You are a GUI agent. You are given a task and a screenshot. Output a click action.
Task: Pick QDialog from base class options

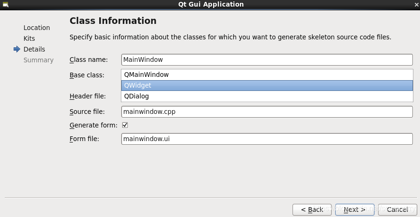(267, 97)
